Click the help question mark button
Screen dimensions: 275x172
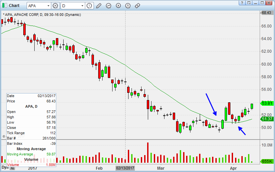pyautogui.click(x=242, y=3)
